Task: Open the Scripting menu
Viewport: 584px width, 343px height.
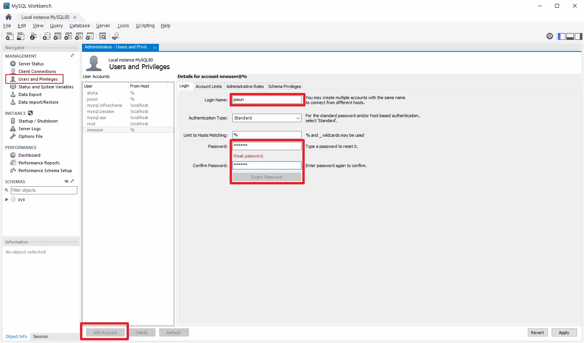Action: click(x=145, y=26)
